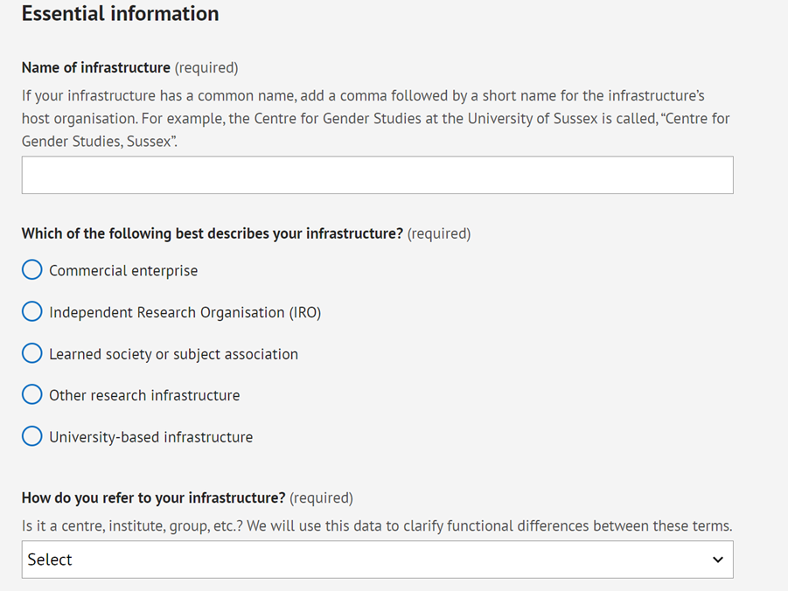The image size is (788, 591).
Task: Select the Commercial enterprise radio button
Action: point(32,270)
